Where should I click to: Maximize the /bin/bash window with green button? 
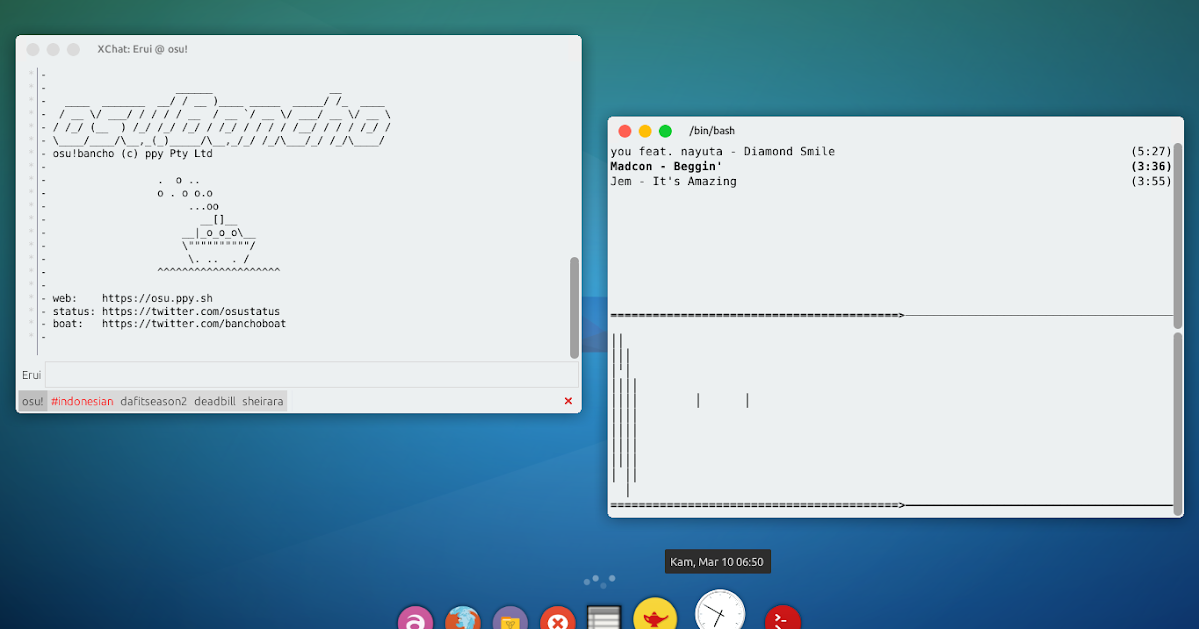click(x=665, y=131)
